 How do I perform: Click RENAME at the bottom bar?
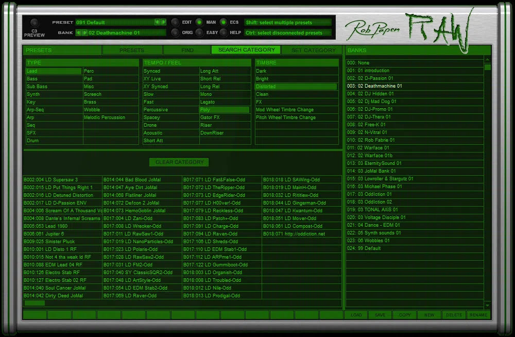[479, 315]
